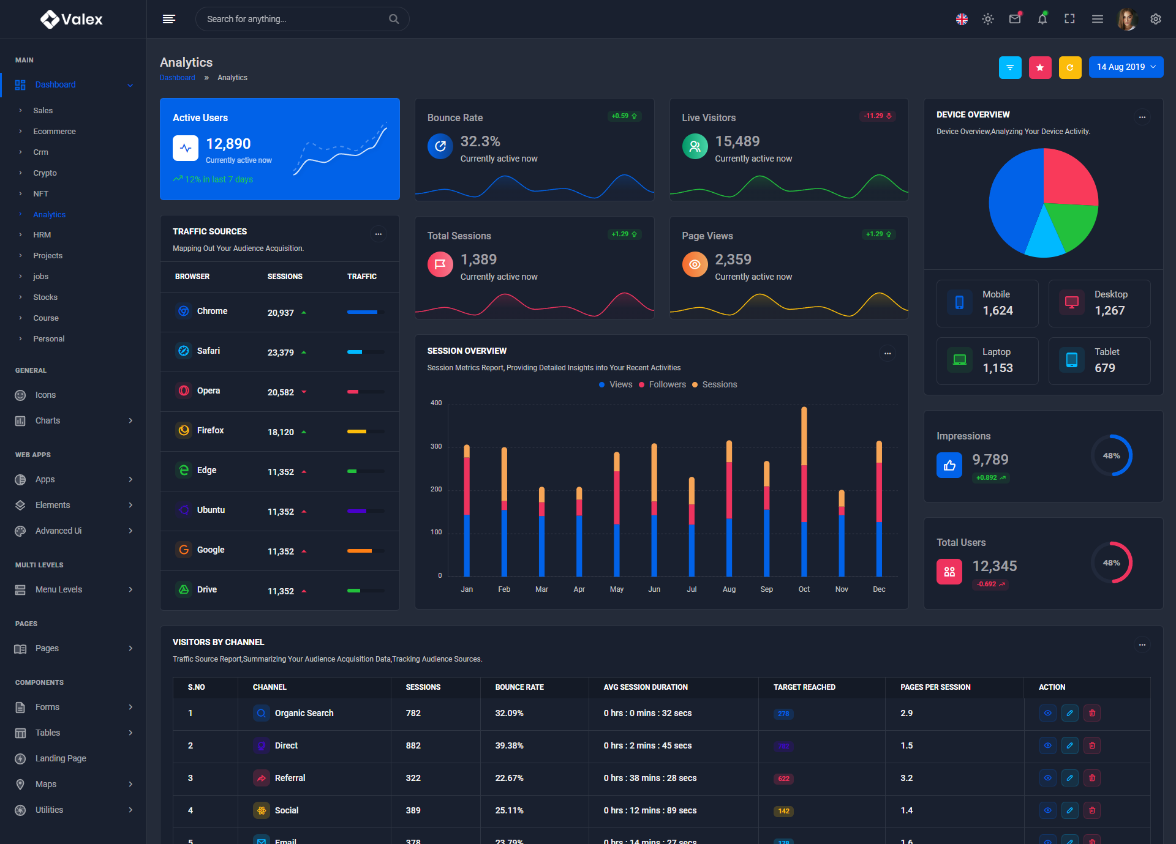Viewport: 1176px width, 844px height.
Task: Click the sidebar hamburger toggle icon
Action: tap(169, 19)
